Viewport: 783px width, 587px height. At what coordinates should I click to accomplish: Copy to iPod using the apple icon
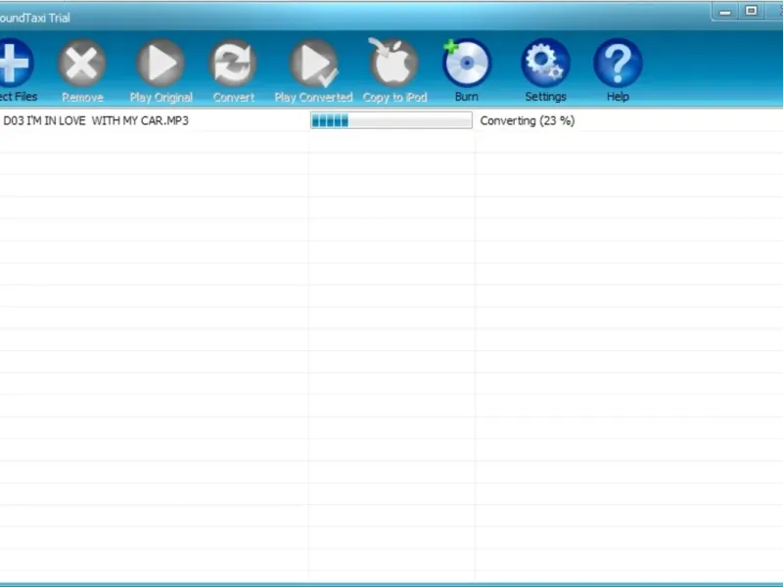393,63
